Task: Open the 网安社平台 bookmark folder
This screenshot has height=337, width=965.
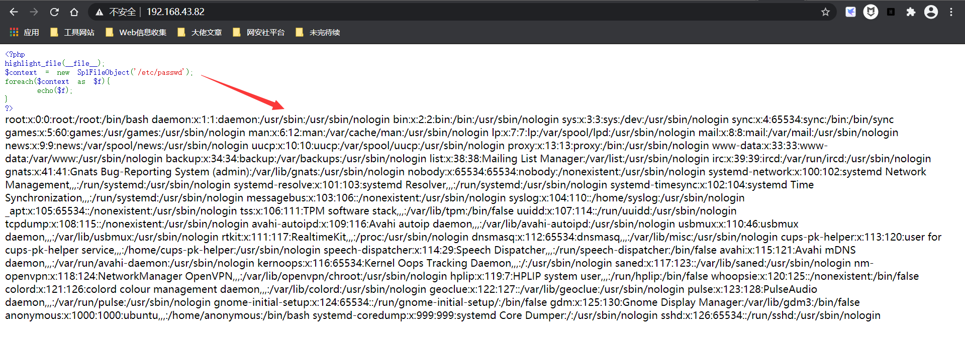Action: pyautogui.click(x=259, y=33)
